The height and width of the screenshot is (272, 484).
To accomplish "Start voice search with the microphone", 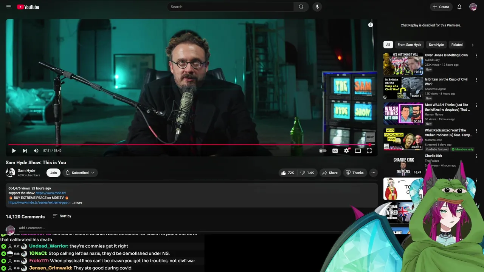I will click(317, 7).
